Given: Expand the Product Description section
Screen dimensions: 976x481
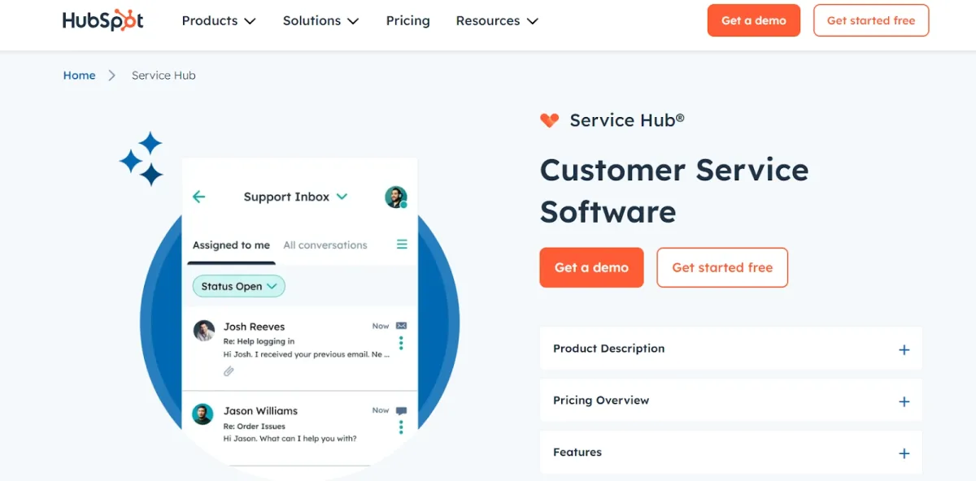Looking at the screenshot, I should coord(731,349).
